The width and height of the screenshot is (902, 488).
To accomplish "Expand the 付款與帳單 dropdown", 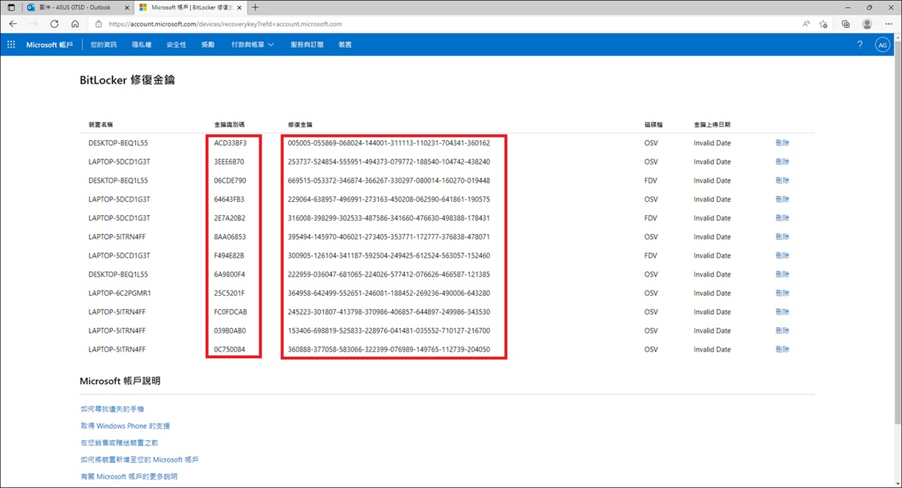I will [252, 45].
